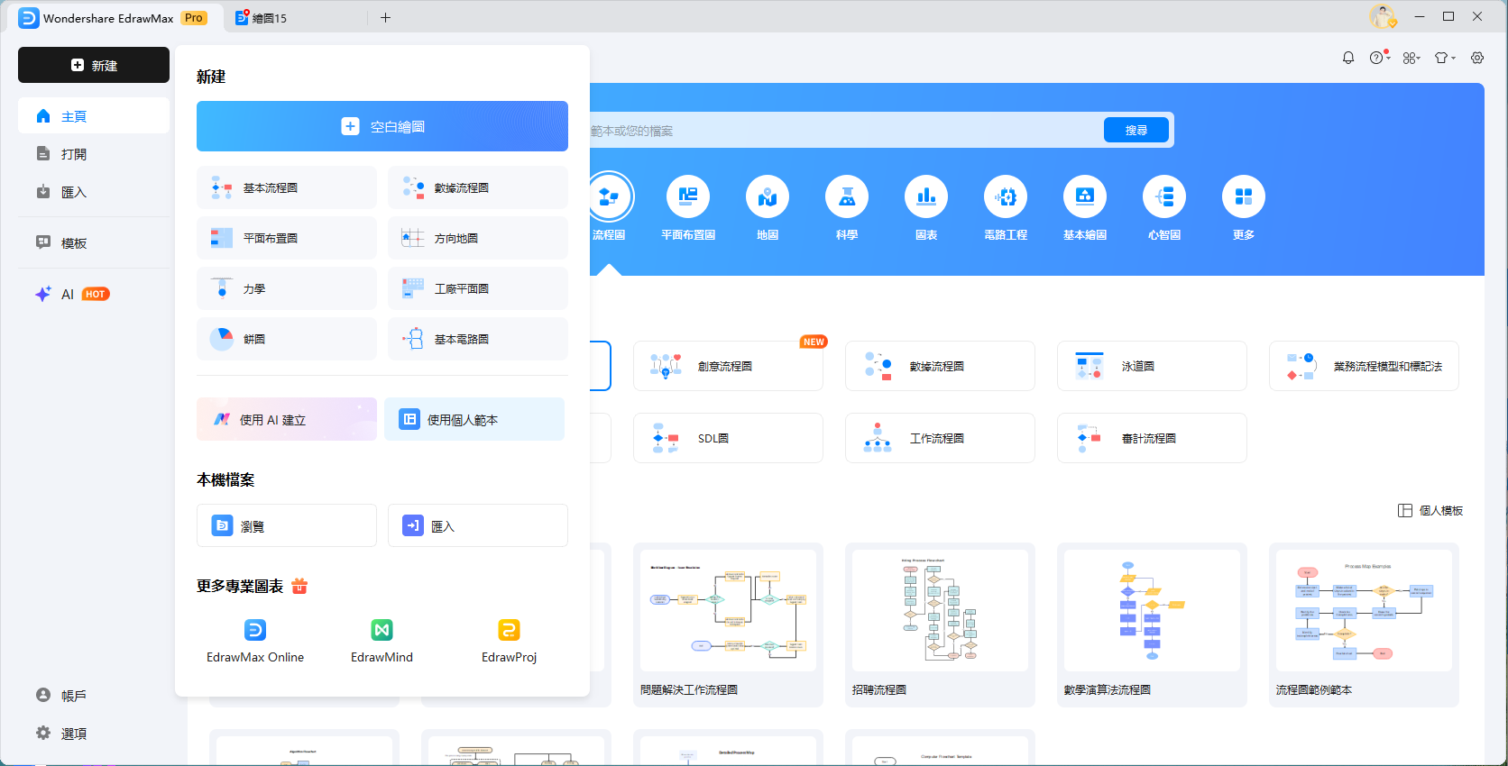Click 使用個人範本

click(474, 419)
